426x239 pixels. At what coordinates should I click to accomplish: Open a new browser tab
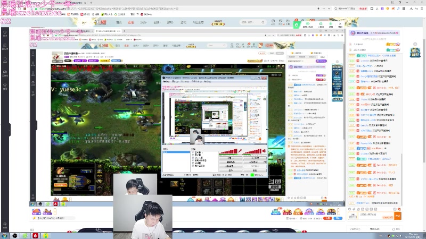pyautogui.click(x=91, y=3)
